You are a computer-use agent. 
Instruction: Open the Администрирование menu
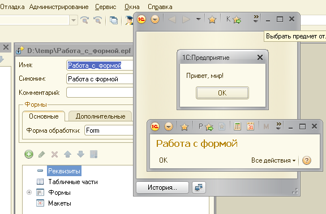point(59,7)
